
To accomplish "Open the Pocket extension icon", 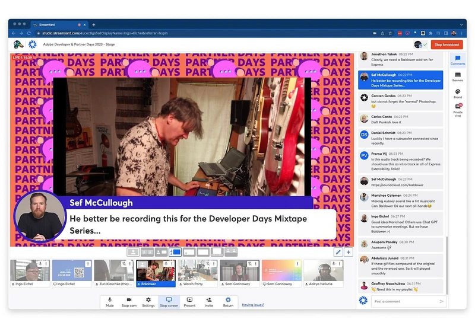I will pos(407,33).
